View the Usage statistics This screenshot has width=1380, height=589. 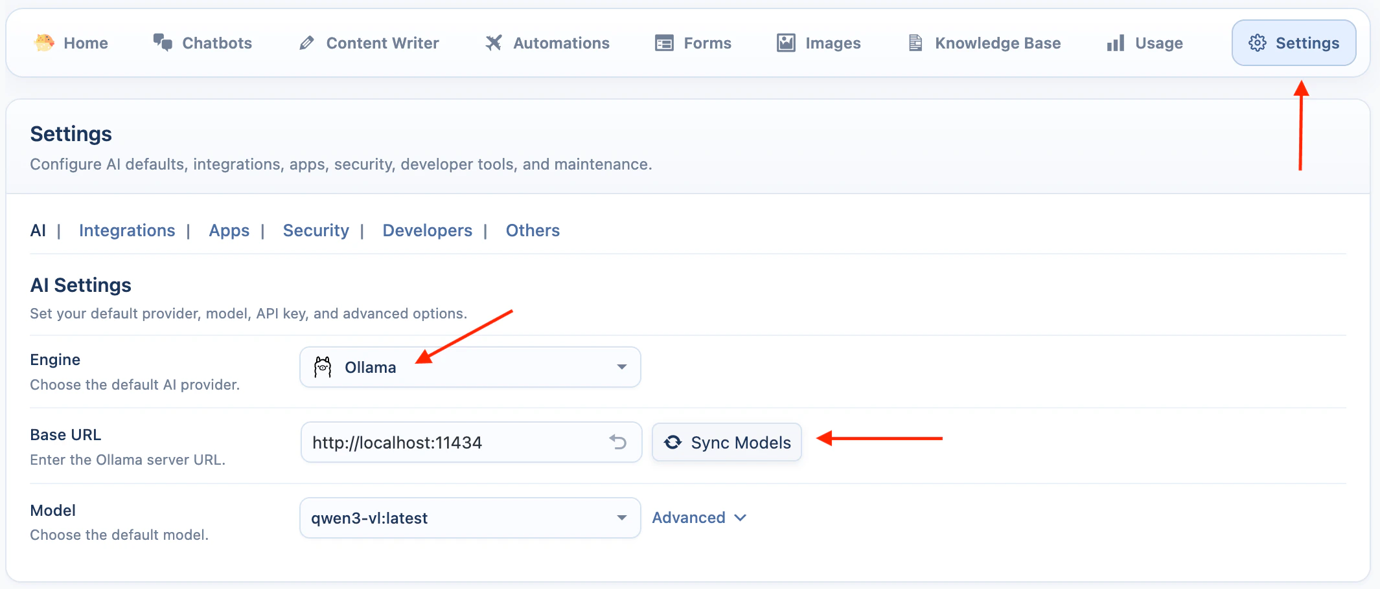point(1144,43)
